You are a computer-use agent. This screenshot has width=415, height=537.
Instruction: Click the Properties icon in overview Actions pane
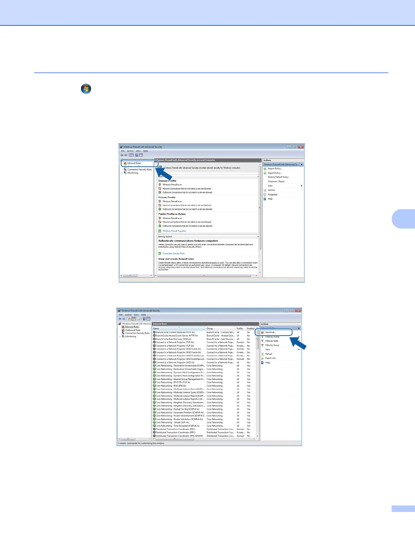(x=265, y=195)
